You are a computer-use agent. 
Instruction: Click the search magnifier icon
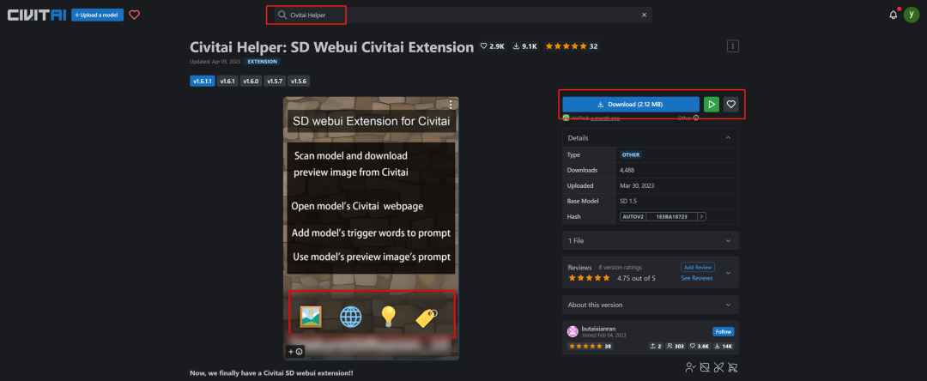282,15
